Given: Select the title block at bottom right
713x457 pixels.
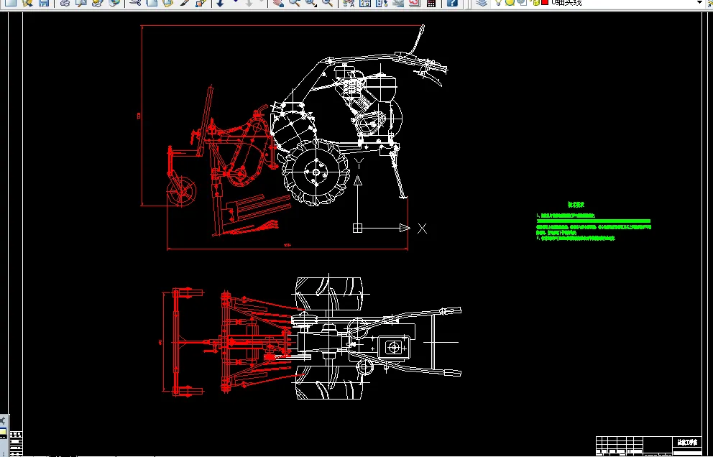Looking at the screenshot, I should 649,446.
